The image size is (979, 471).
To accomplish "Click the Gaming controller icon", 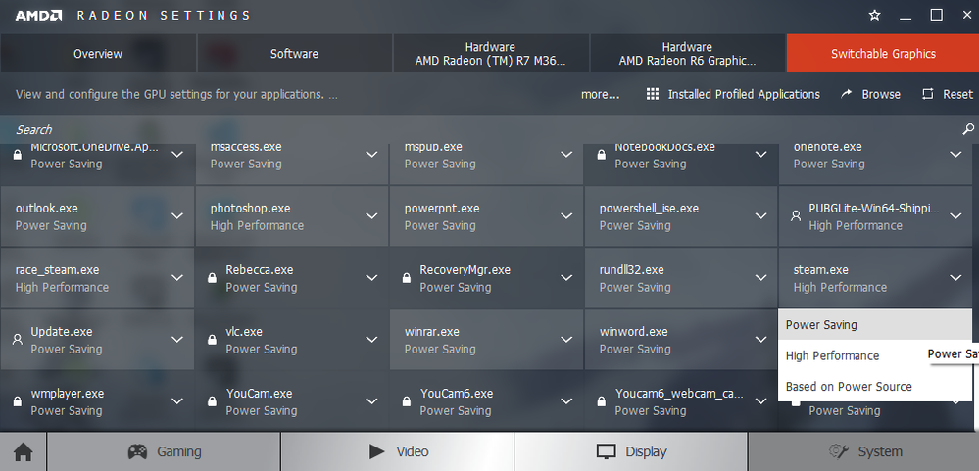I will click(137, 451).
